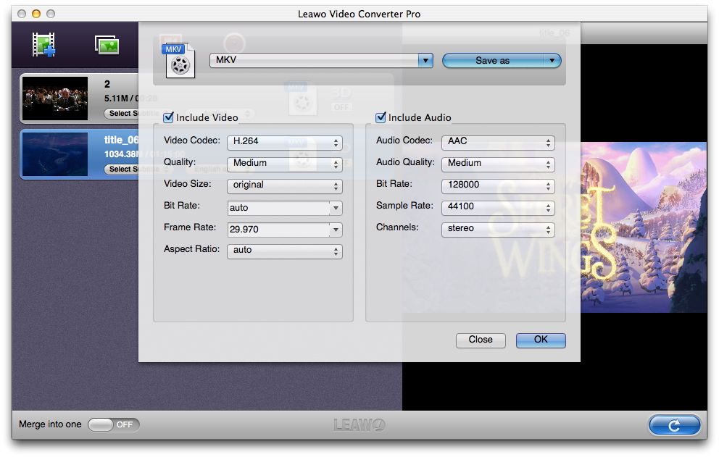The height and width of the screenshot is (457, 719).
Task: Click the Sample Rate label
Action: coord(404,206)
